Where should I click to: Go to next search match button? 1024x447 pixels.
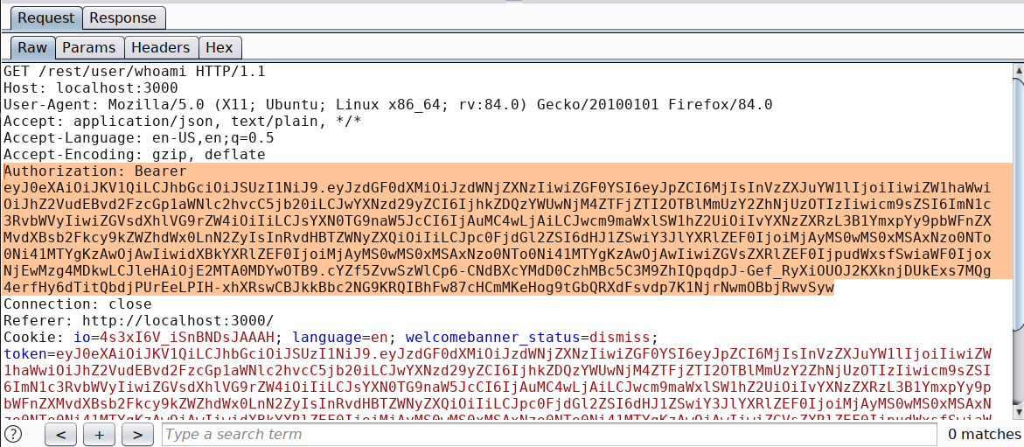[137, 435]
